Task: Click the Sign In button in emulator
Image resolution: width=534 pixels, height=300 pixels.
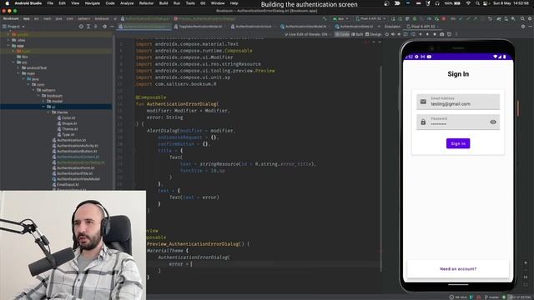Action: 458,143
